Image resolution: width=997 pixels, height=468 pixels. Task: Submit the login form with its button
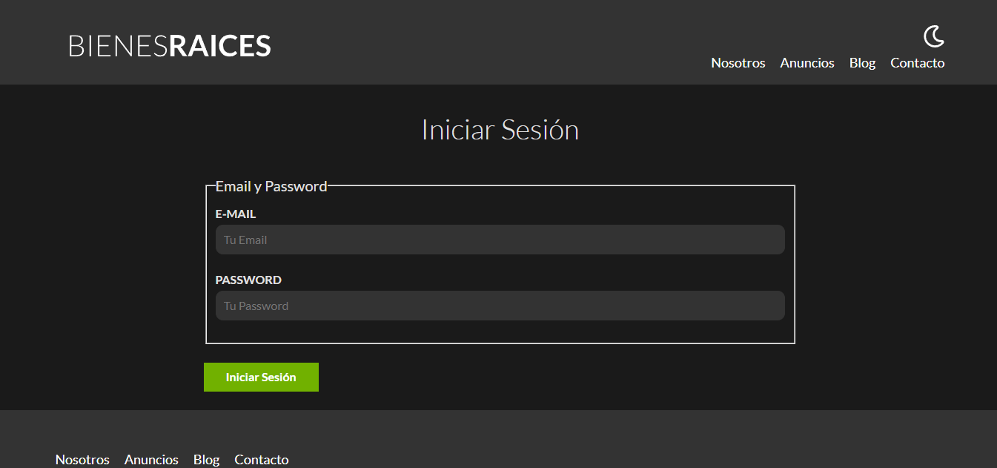point(261,377)
